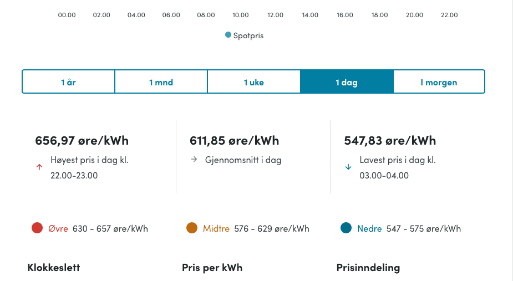513x281 pixels.
Task: Click the Prisinndeling column header
Action: coord(368,268)
